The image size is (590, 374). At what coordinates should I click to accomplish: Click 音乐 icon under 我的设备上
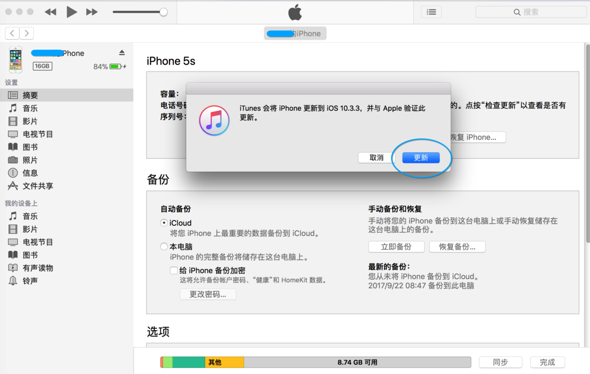(x=13, y=216)
